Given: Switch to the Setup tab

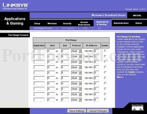Looking at the screenshot, I should pyautogui.click(x=37, y=24).
